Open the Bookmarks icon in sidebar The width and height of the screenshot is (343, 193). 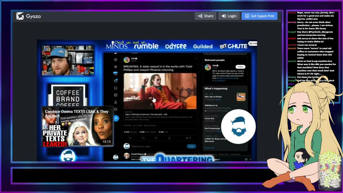coord(115,88)
